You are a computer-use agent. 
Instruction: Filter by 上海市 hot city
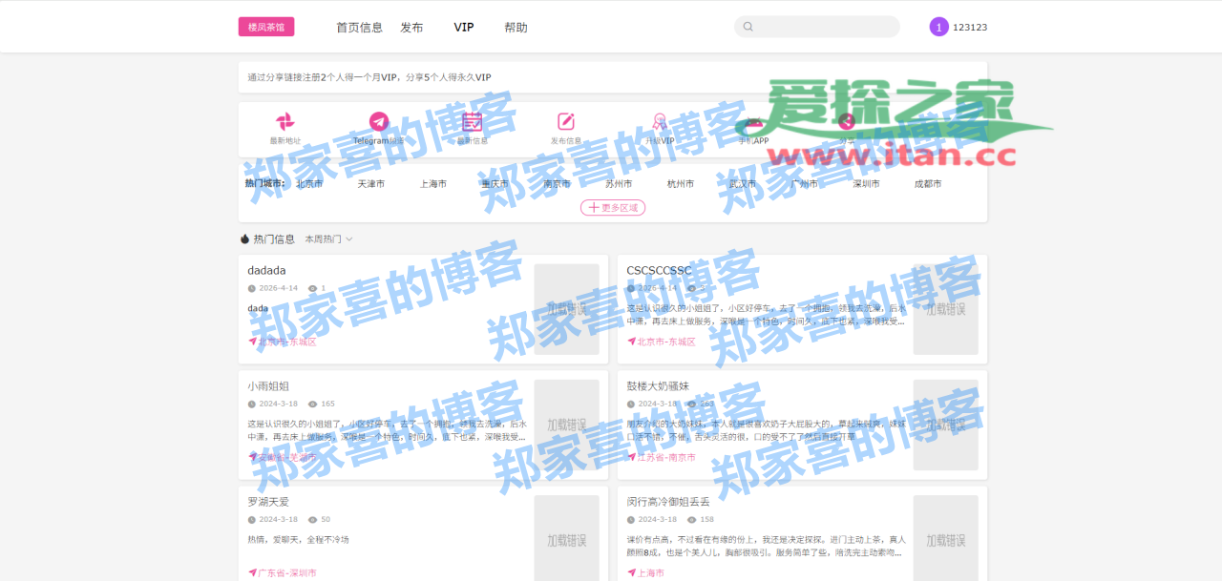coord(433,184)
